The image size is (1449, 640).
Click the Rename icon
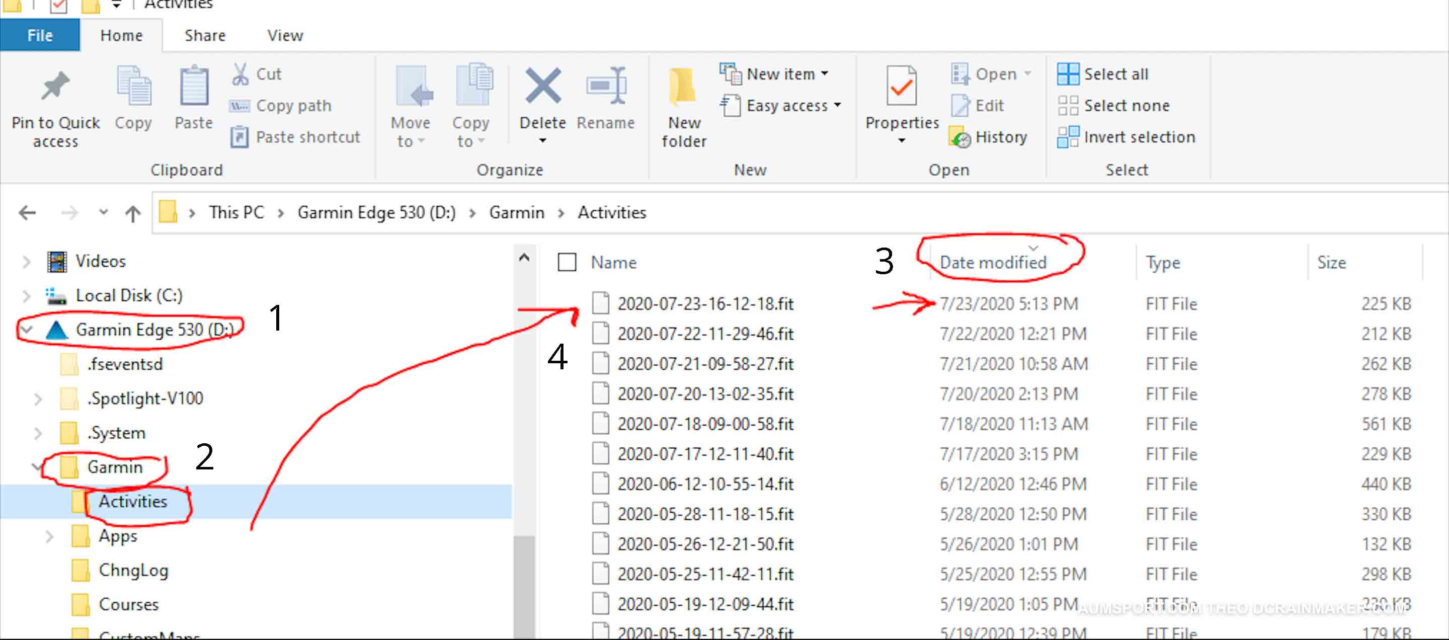coord(606,86)
